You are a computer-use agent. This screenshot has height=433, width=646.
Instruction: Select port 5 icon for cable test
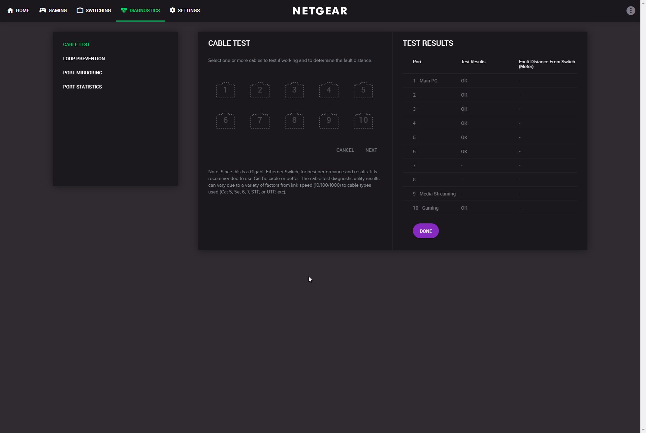pyautogui.click(x=363, y=90)
